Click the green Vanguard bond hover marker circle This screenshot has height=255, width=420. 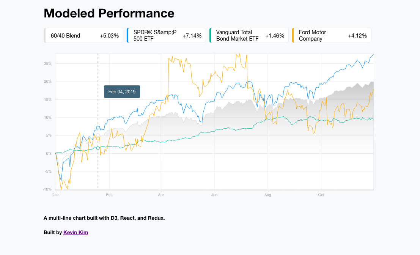coord(98,148)
